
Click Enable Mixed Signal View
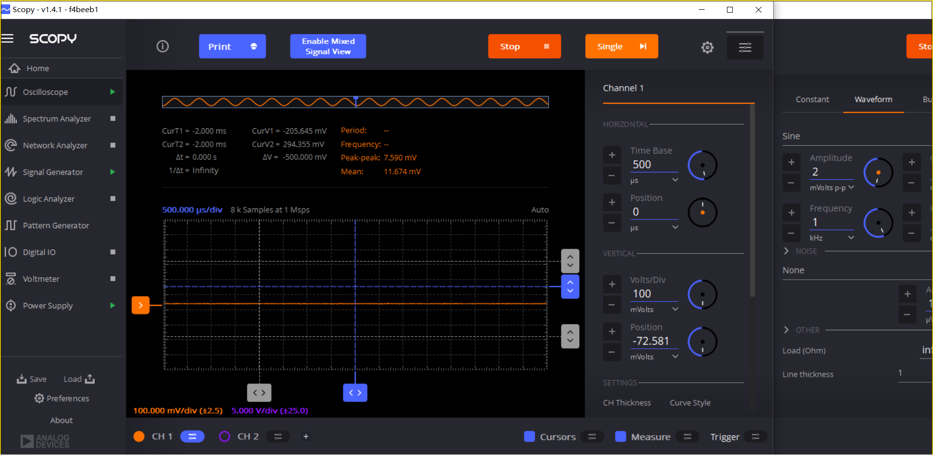point(328,47)
